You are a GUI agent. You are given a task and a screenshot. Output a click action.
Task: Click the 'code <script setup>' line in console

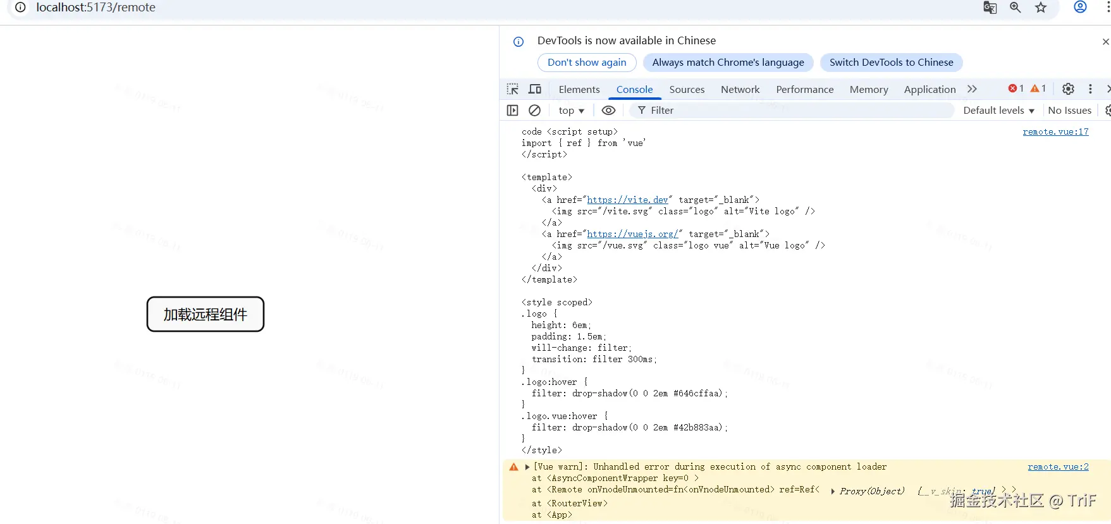[x=570, y=131]
